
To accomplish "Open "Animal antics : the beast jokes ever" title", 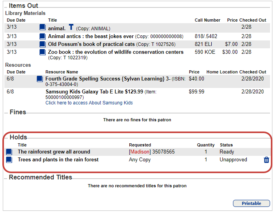I will pyautogui.click(x=91, y=36).
